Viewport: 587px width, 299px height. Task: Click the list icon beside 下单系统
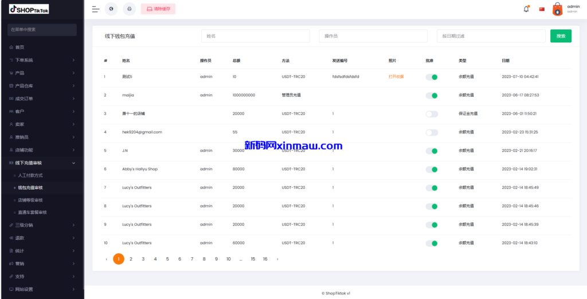click(11, 60)
